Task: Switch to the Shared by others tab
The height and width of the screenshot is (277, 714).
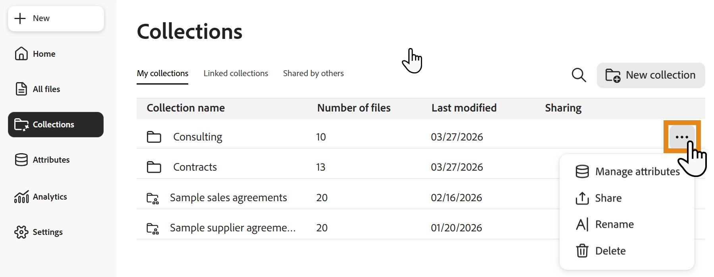Action: click(x=313, y=73)
